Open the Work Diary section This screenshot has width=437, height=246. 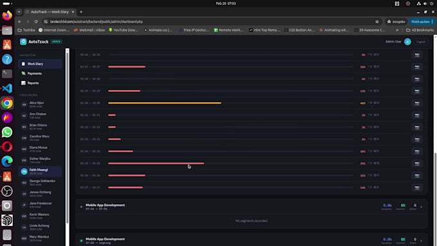click(x=40, y=64)
